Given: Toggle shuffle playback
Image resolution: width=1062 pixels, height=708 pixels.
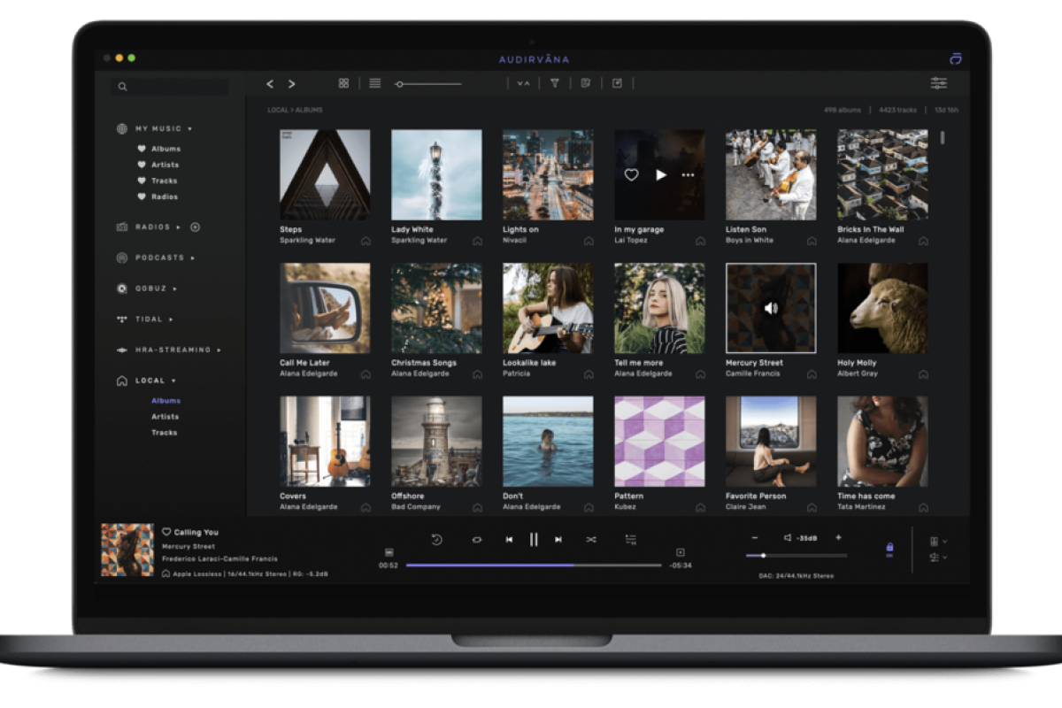Looking at the screenshot, I should [x=591, y=539].
